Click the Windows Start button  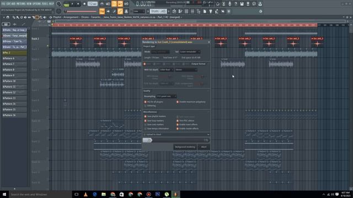click(x=4, y=194)
